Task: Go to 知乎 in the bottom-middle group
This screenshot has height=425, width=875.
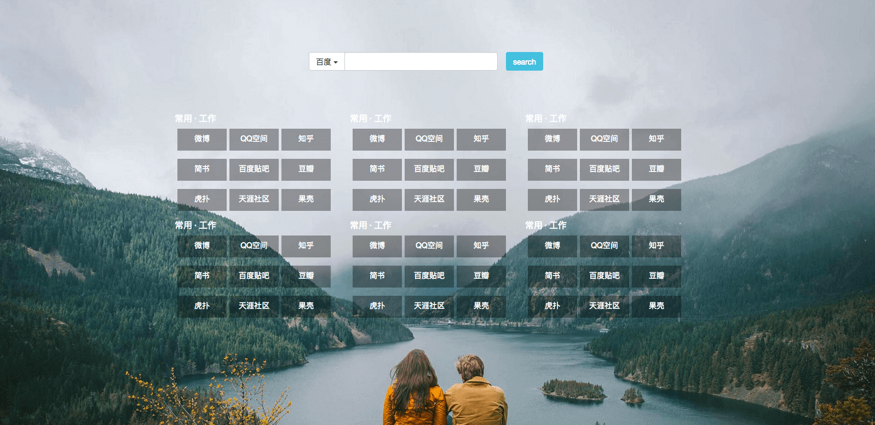Action: (x=481, y=246)
